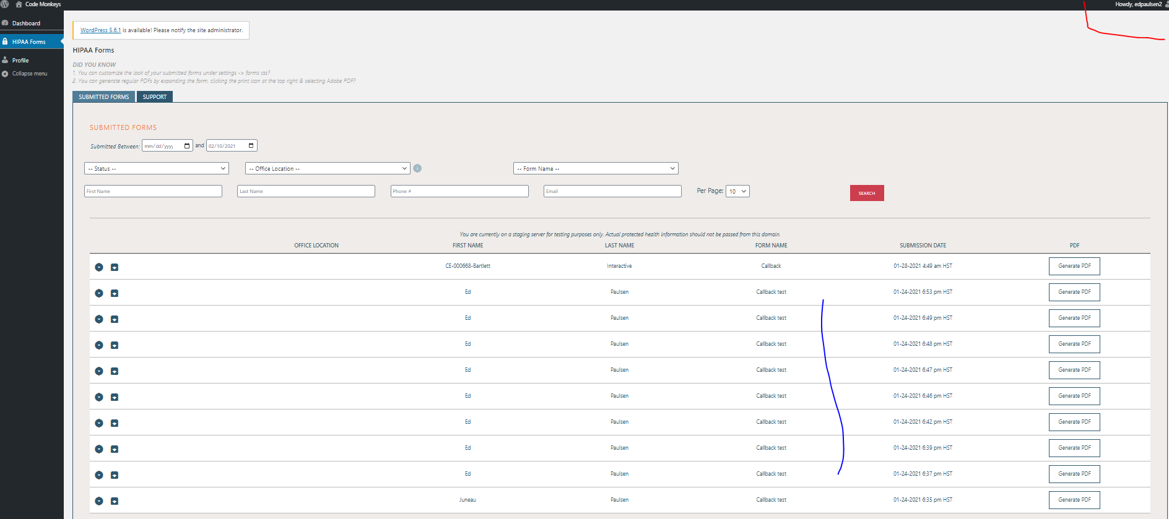Click the Dashboard gauge icon in the sidebar

(5, 23)
